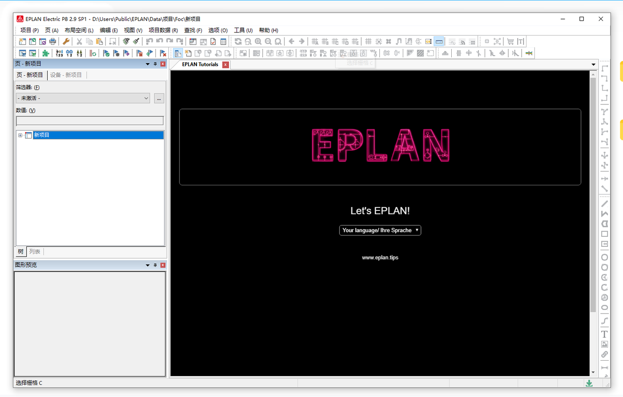
Task: Open the 筛选器 filter dropdown showing 未激活
Action: 83,98
